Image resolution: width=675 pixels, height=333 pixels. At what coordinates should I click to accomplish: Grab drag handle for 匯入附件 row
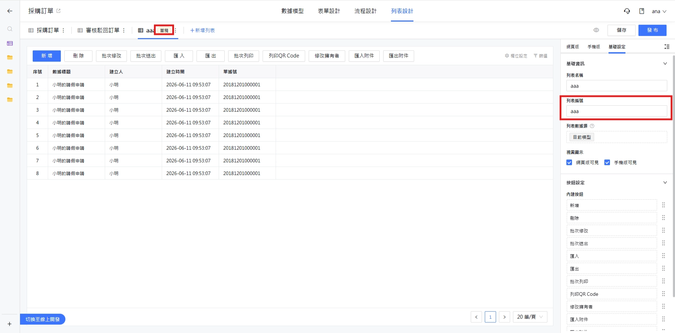pos(663,319)
